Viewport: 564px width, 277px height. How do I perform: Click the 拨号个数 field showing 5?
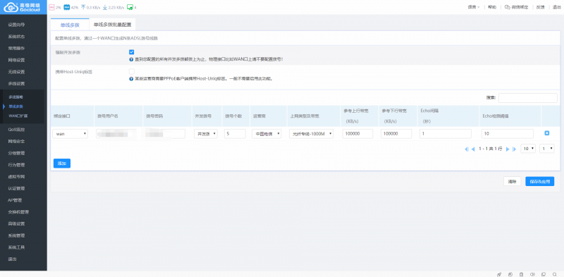(235, 134)
